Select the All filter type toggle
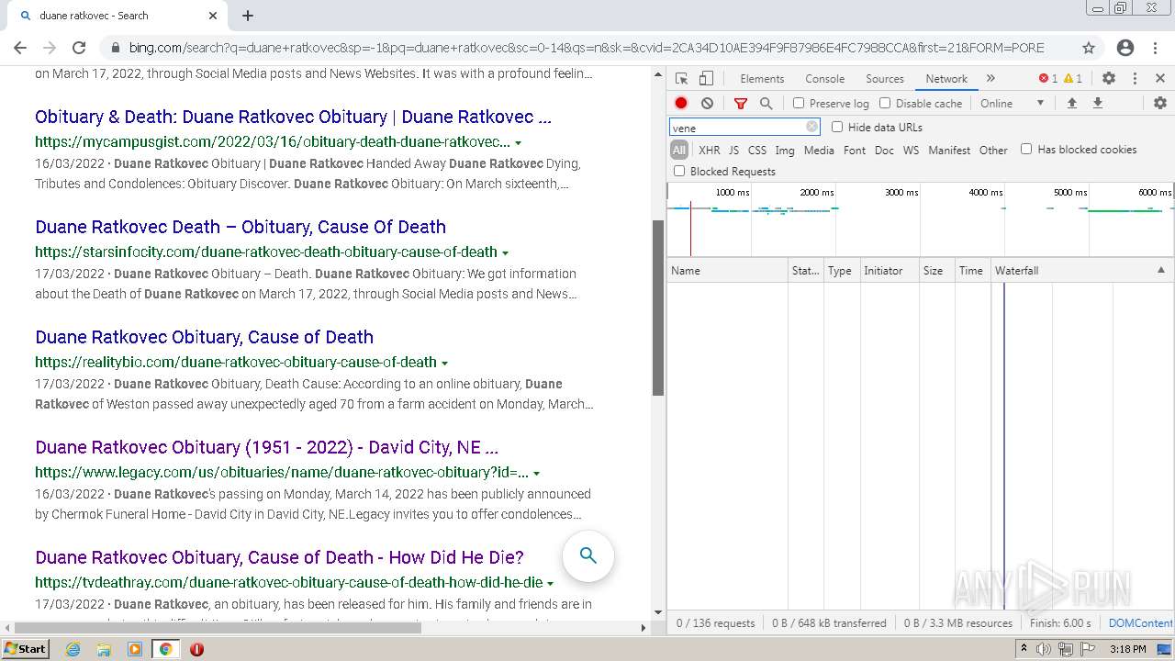Image resolution: width=1175 pixels, height=661 pixels. 679,150
